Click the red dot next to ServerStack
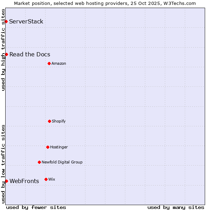Screen dimensions: 210x210 (x=6, y=22)
